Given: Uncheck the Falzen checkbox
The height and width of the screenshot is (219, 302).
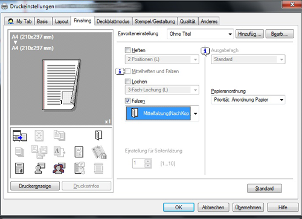Looking at the screenshot, I should point(127,100).
